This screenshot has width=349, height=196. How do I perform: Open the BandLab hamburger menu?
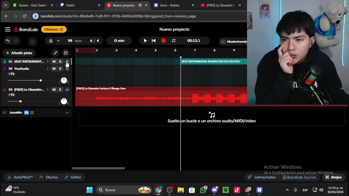coord(8,29)
